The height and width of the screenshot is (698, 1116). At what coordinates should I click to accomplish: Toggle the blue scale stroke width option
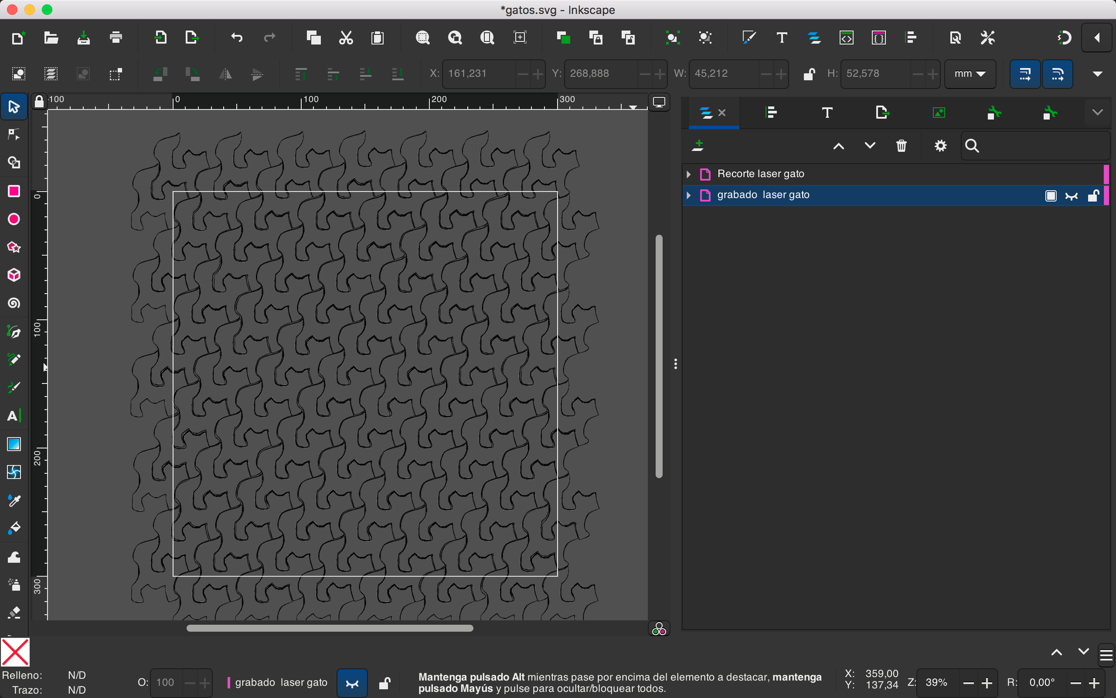[1025, 74]
